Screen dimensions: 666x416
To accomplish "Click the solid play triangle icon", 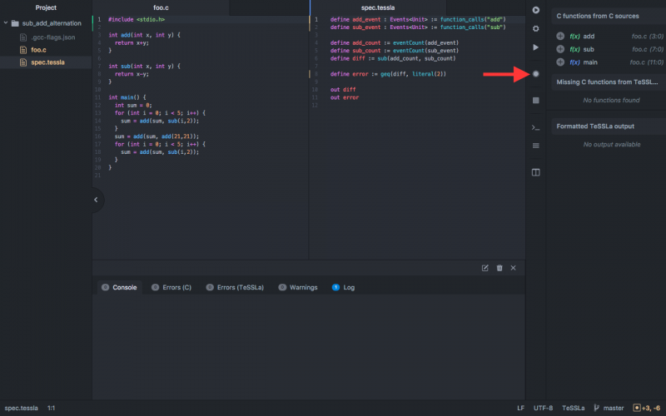I will [x=535, y=47].
